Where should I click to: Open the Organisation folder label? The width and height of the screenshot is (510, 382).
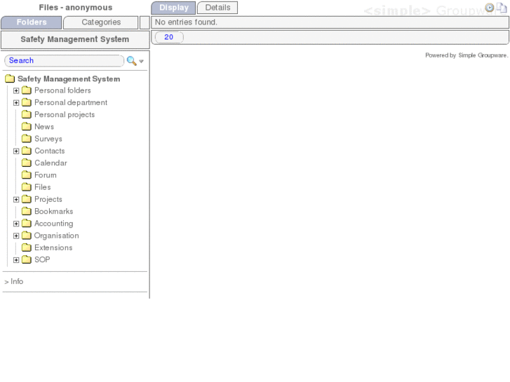[56, 236]
